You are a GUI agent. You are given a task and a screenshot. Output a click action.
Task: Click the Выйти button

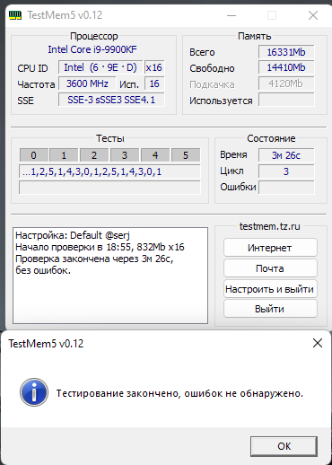270,309
